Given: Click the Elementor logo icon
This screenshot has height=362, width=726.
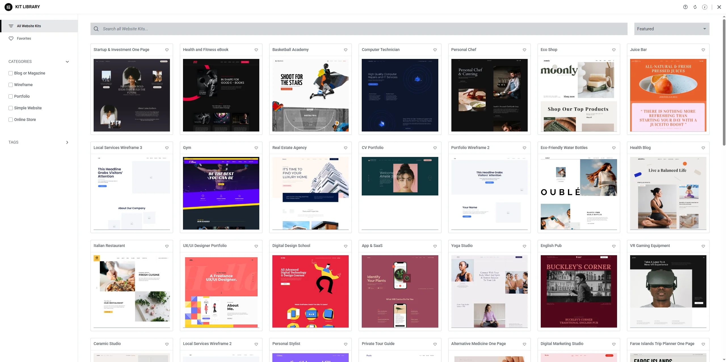Looking at the screenshot, I should point(9,7).
